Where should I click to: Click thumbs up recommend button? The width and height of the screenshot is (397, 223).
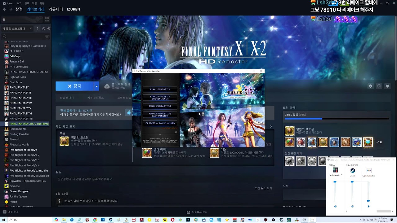pyautogui.click(x=128, y=112)
